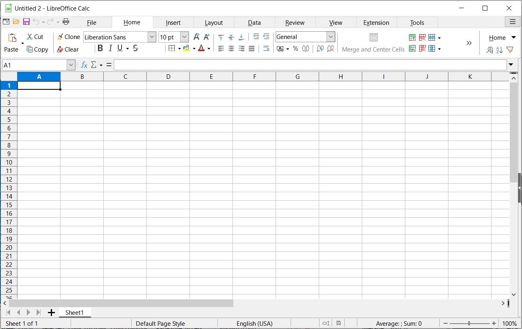Add a new sheet with the plus button

click(x=51, y=312)
